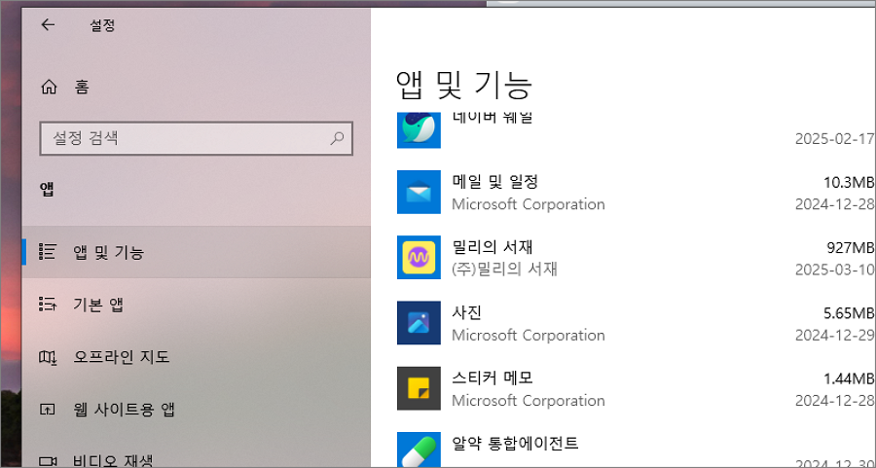Click the 비디오 재생 camera icon
Screen dimensions: 876x468
[48, 462]
